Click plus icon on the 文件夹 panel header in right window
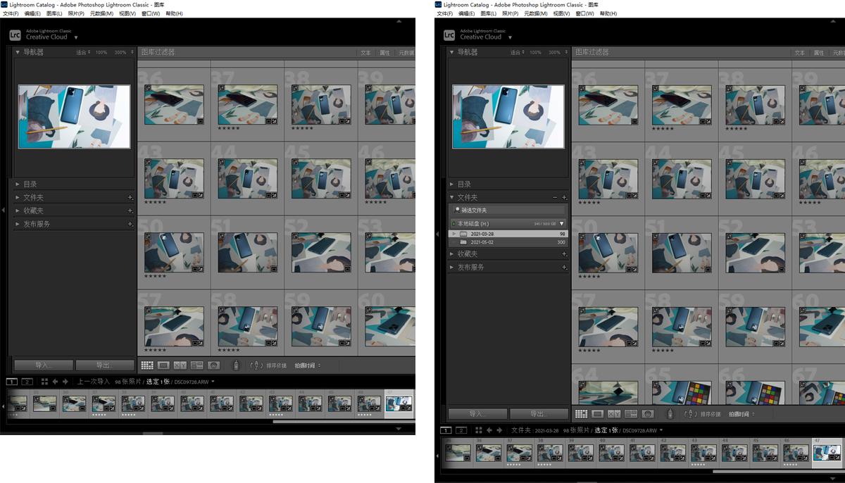 point(564,198)
